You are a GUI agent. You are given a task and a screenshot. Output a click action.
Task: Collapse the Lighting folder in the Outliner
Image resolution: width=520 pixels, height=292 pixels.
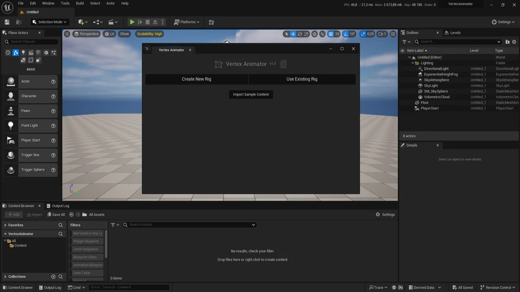point(413,63)
